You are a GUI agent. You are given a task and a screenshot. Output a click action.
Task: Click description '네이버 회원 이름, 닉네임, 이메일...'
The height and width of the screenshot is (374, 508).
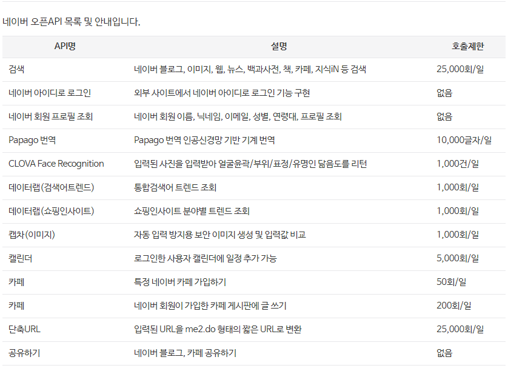point(238,116)
